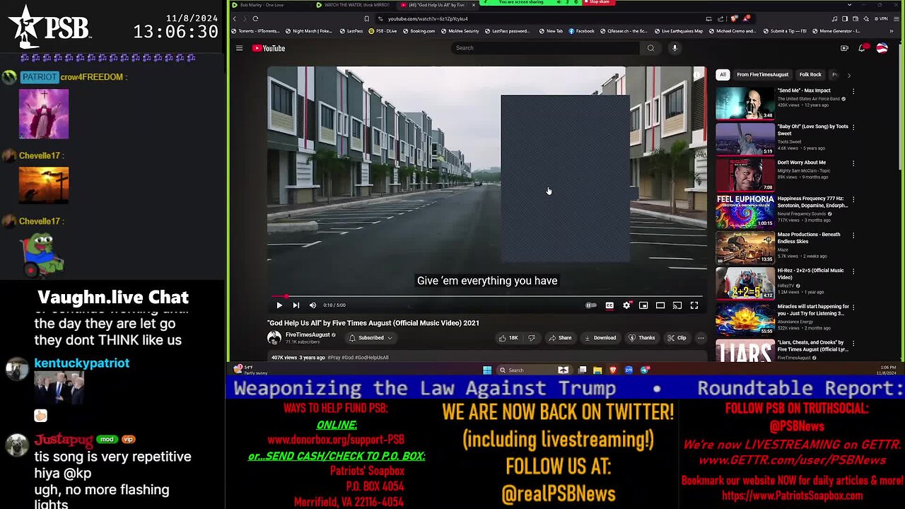Open Booking.com bookmark
This screenshot has width=905, height=509.
[x=419, y=31]
